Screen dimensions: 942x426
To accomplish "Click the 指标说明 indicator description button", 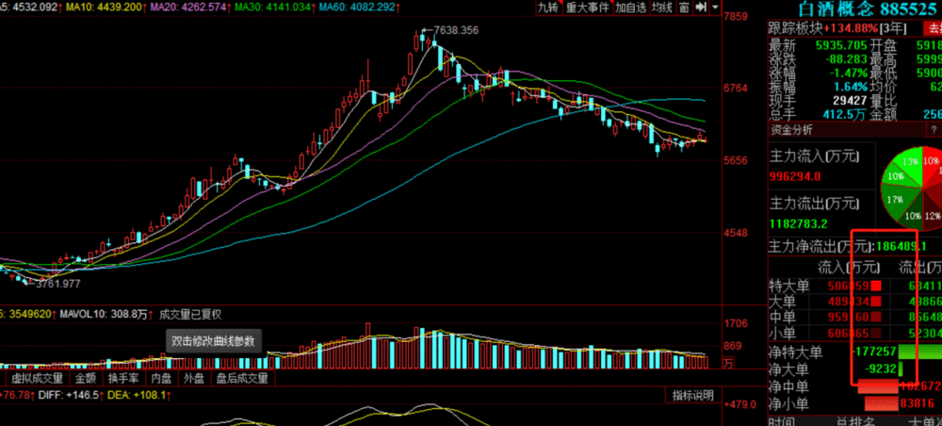I will click(x=692, y=395).
